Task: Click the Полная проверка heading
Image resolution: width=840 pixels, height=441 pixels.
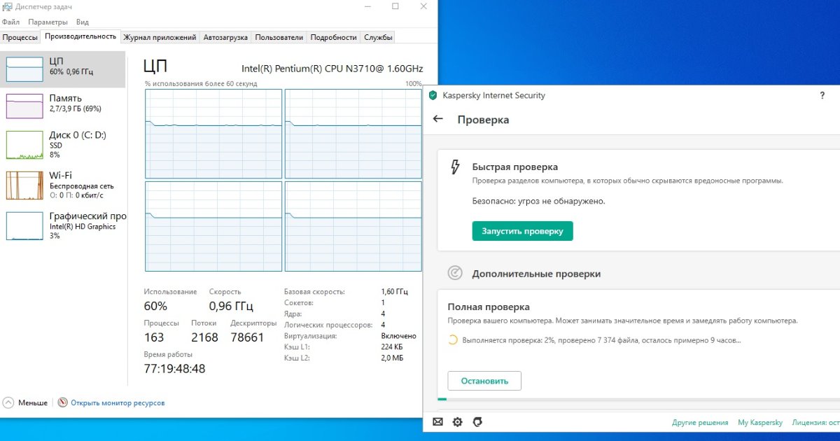Action: click(x=489, y=307)
